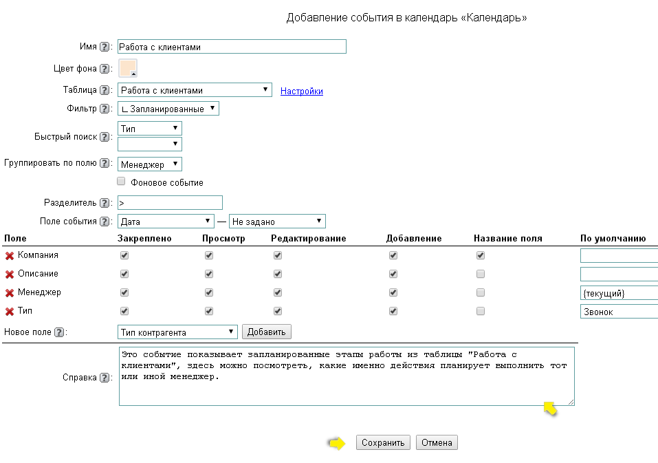Click the help icon next to Быстрый поиск
The width and height of the screenshot is (658, 463).
[x=105, y=137]
